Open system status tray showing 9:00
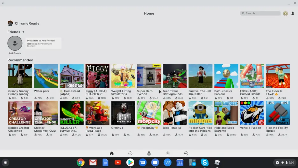Image resolution: width=298 pixels, height=168 pixels. [285, 163]
